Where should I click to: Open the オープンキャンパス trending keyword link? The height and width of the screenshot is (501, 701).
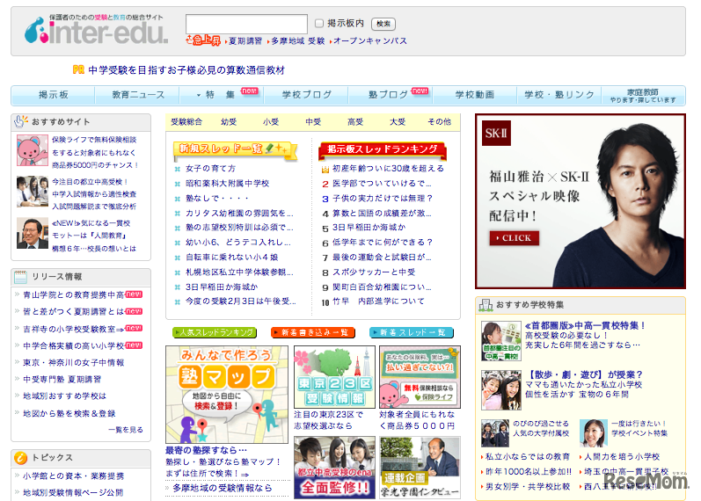click(370, 41)
